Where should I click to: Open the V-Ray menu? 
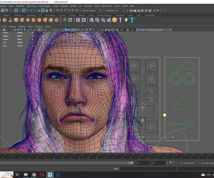click(x=117, y=6)
